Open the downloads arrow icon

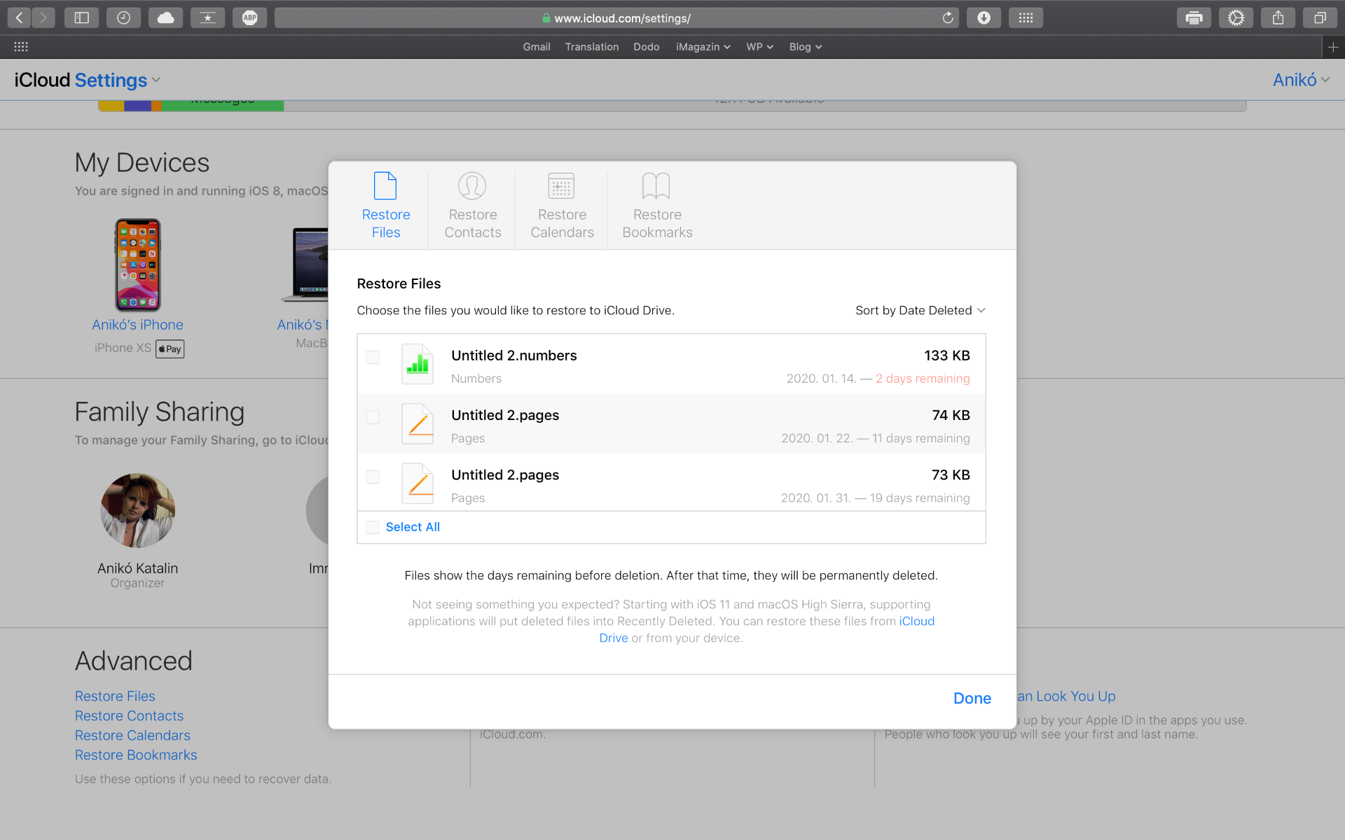[984, 18]
